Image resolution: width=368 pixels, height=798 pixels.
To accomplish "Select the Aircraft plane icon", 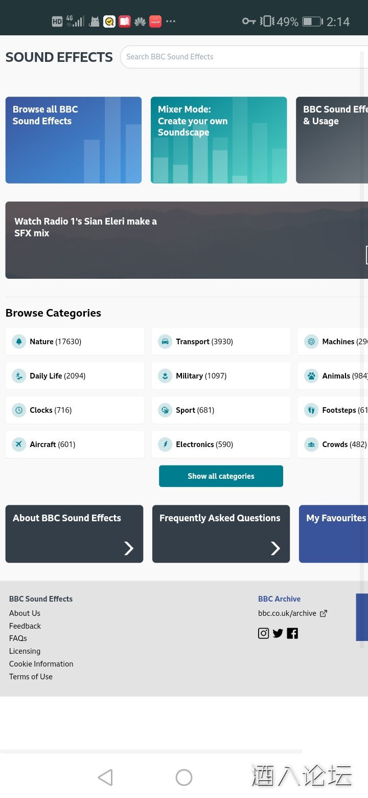I will pyautogui.click(x=19, y=445).
